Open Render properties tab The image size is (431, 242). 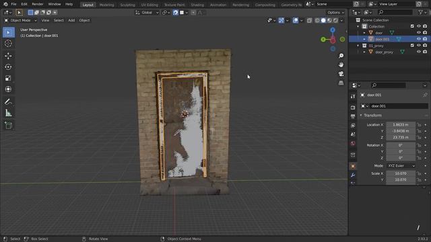[x=353, y=108]
